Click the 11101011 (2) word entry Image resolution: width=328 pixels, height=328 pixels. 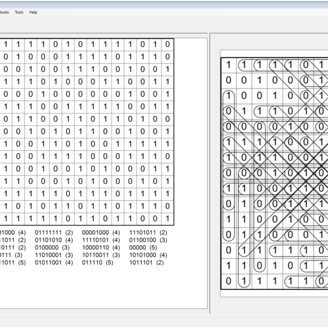(148, 232)
